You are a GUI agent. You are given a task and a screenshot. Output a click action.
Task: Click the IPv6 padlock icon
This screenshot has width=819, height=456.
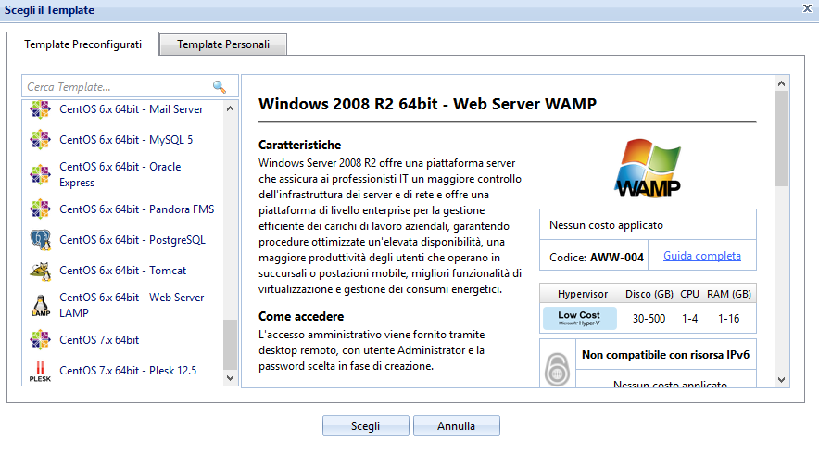pyautogui.click(x=555, y=368)
